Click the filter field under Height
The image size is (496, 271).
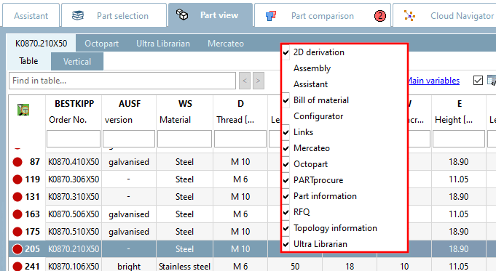(459, 139)
